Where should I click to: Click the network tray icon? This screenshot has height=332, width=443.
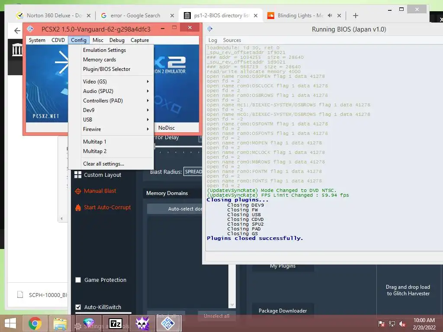click(392, 324)
